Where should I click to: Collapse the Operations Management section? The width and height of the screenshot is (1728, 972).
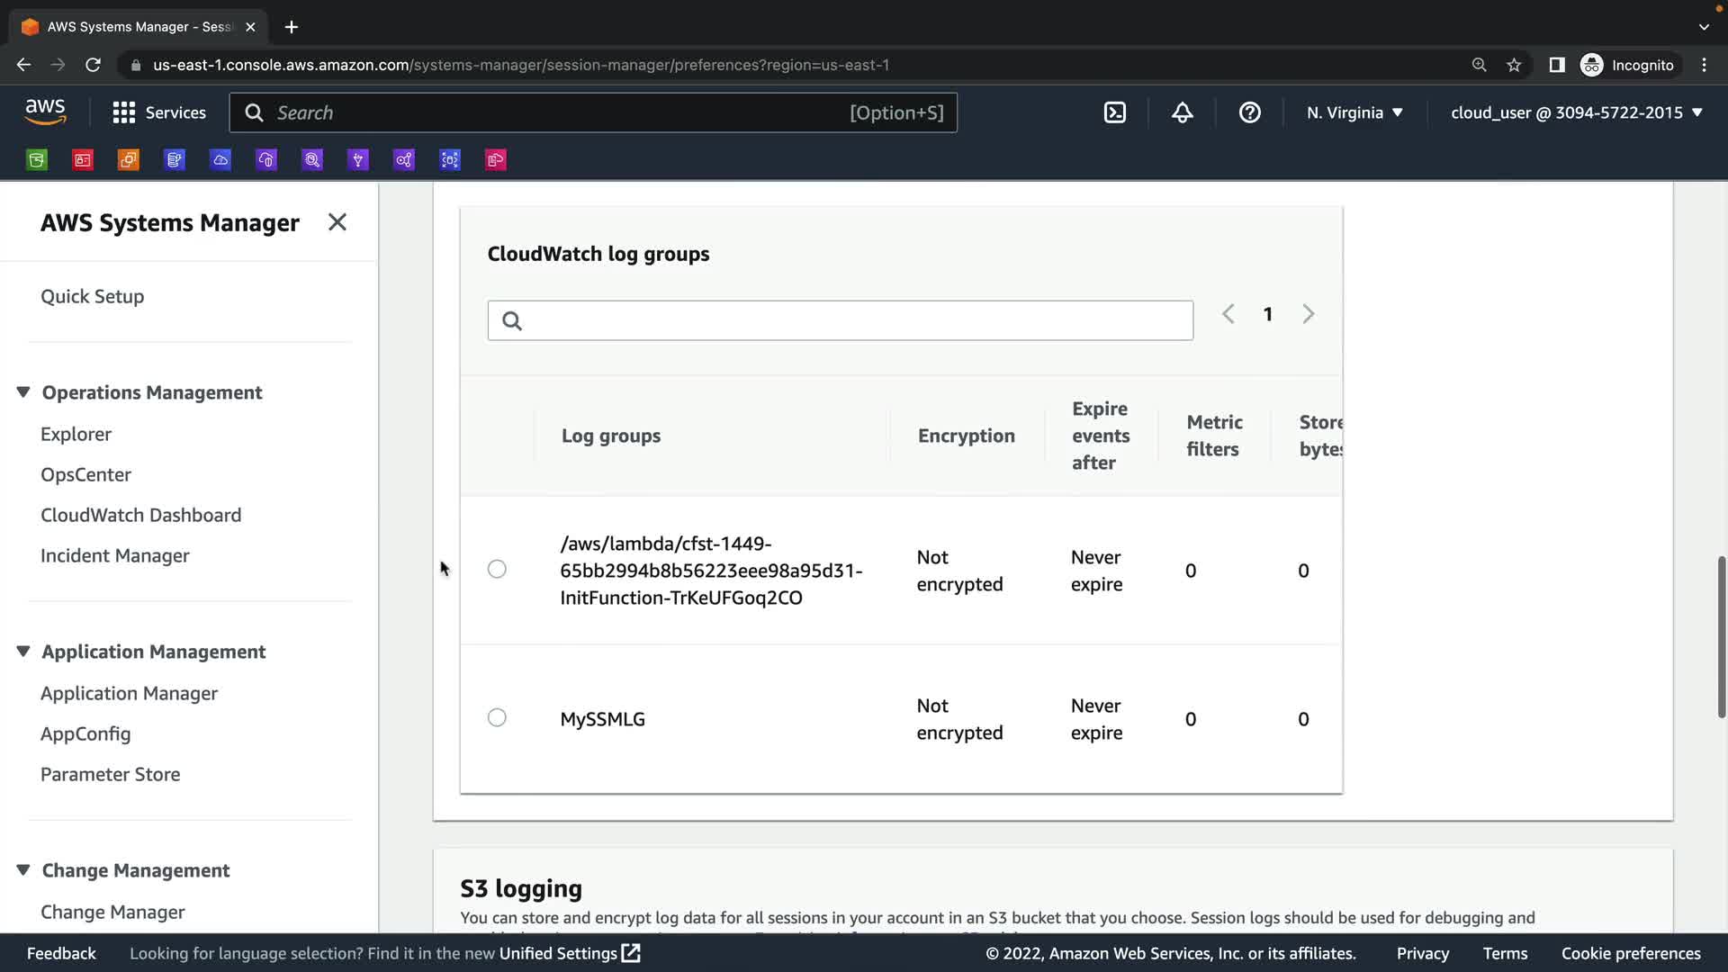pos(23,392)
